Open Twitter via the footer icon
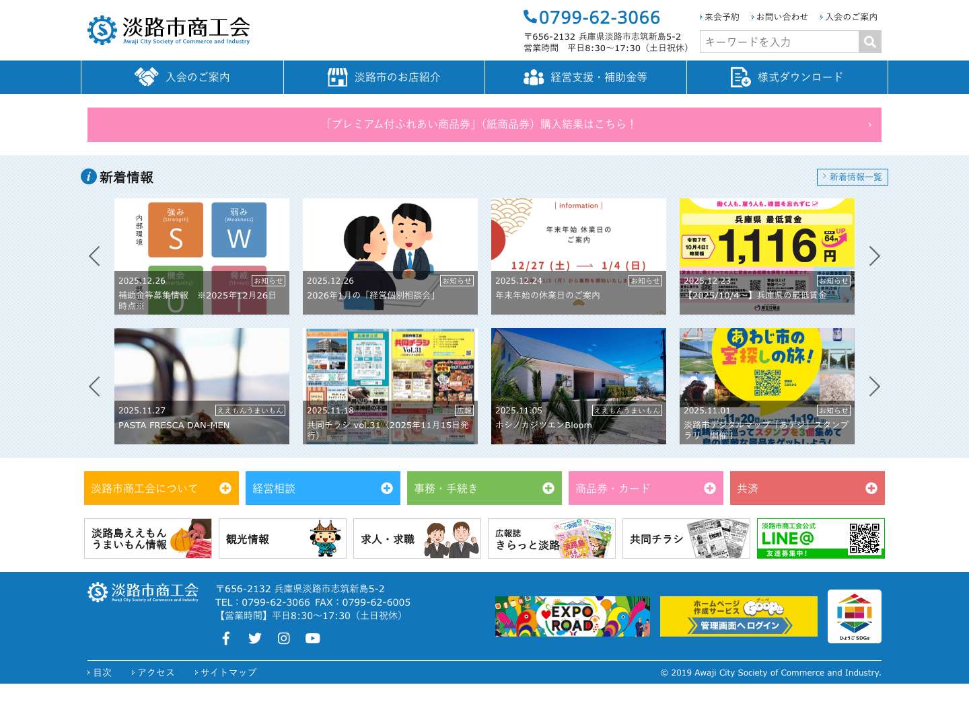Image resolution: width=969 pixels, height=726 pixels. coord(255,638)
